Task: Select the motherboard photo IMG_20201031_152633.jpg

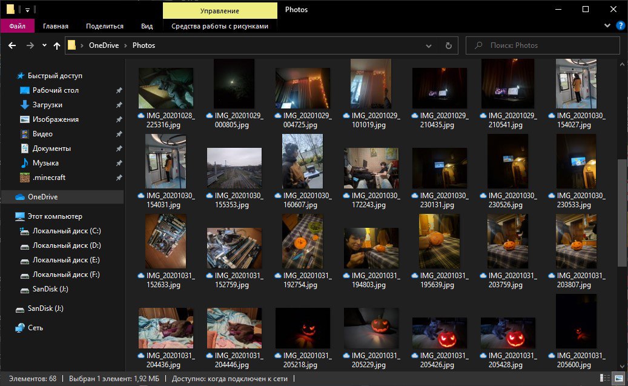Action: (x=166, y=241)
